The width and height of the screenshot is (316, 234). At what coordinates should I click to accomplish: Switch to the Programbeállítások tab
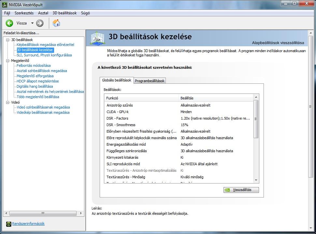click(x=150, y=81)
